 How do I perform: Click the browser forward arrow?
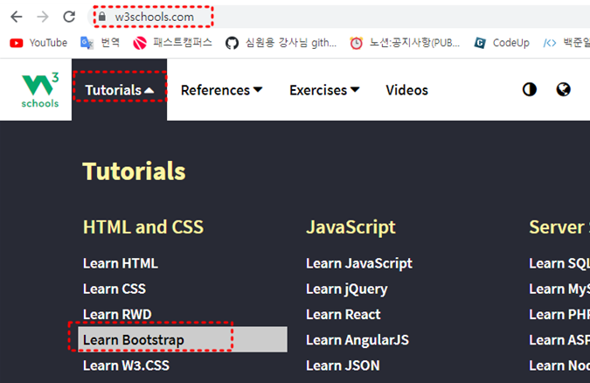[43, 17]
